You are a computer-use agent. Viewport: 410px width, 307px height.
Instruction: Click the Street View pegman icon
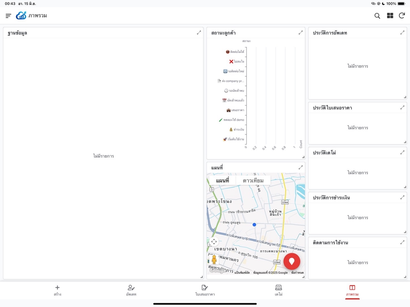tap(214, 260)
